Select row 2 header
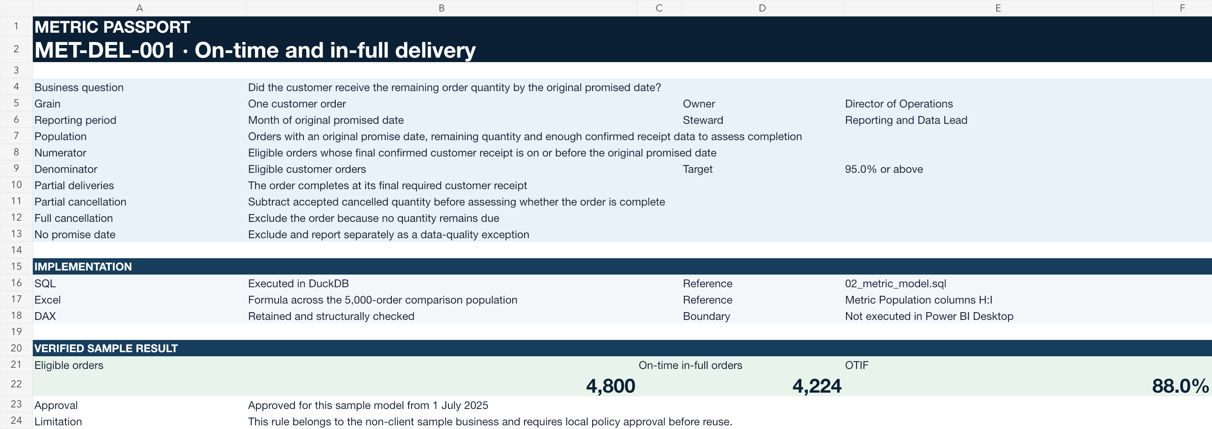1212x429 pixels. (16, 49)
